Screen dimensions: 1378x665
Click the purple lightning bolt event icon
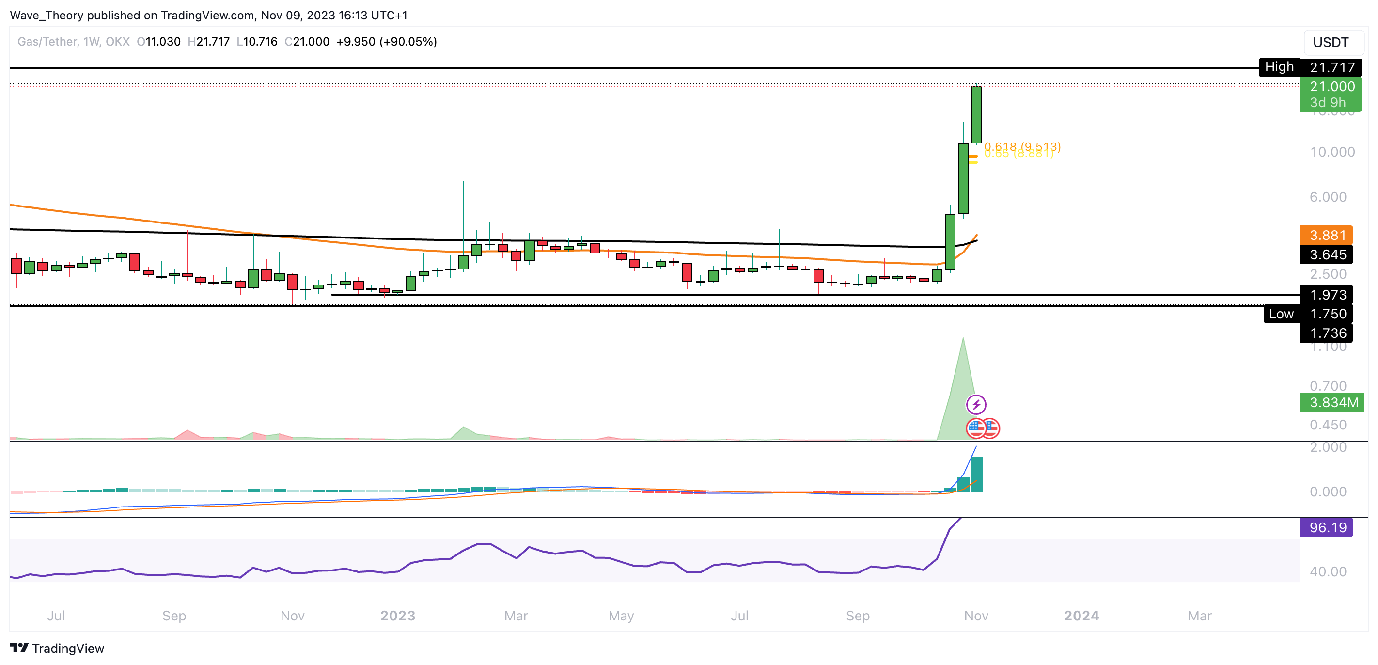tap(976, 404)
